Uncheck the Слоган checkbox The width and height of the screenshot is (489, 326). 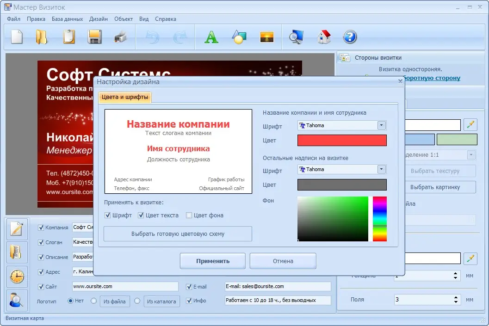click(41, 242)
